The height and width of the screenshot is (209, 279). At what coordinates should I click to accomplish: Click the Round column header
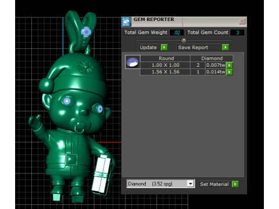pyautogui.click(x=165, y=59)
